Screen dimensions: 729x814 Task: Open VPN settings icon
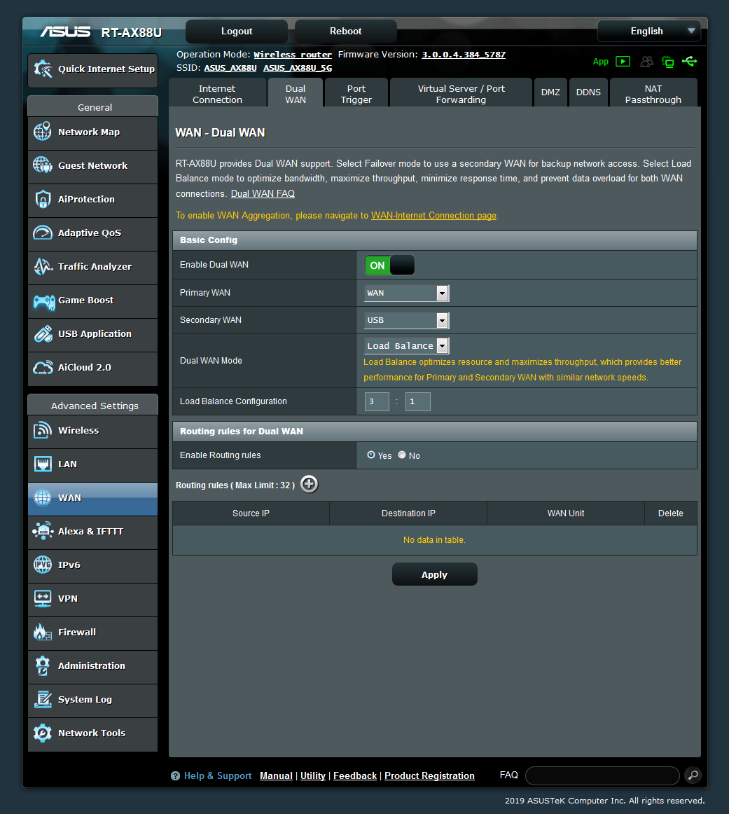pos(43,598)
